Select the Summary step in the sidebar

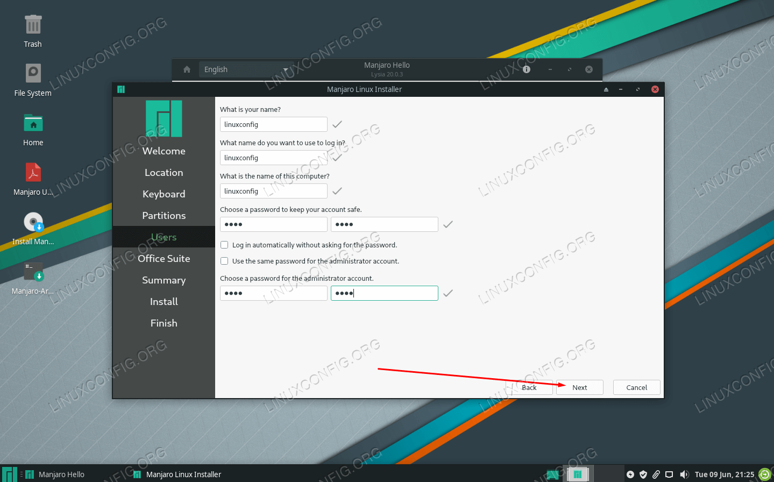click(x=164, y=280)
